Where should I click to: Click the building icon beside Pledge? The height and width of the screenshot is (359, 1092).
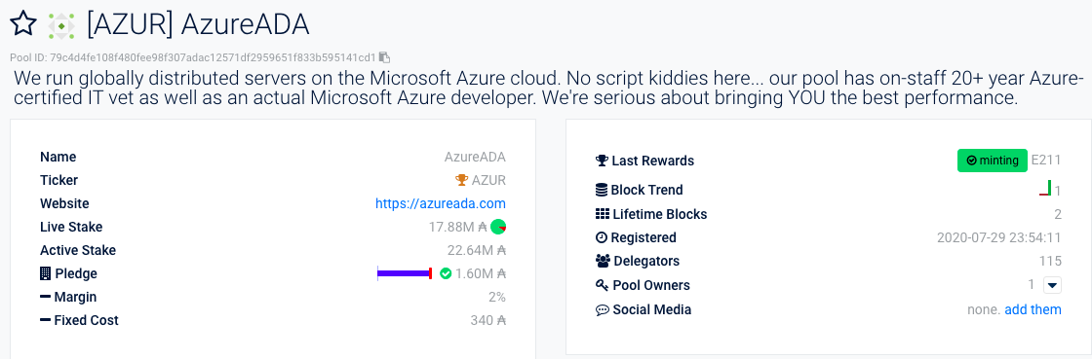pos(45,273)
